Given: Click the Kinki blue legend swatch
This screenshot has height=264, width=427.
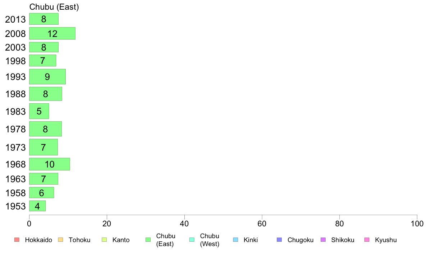Looking at the screenshot, I should (235, 240).
